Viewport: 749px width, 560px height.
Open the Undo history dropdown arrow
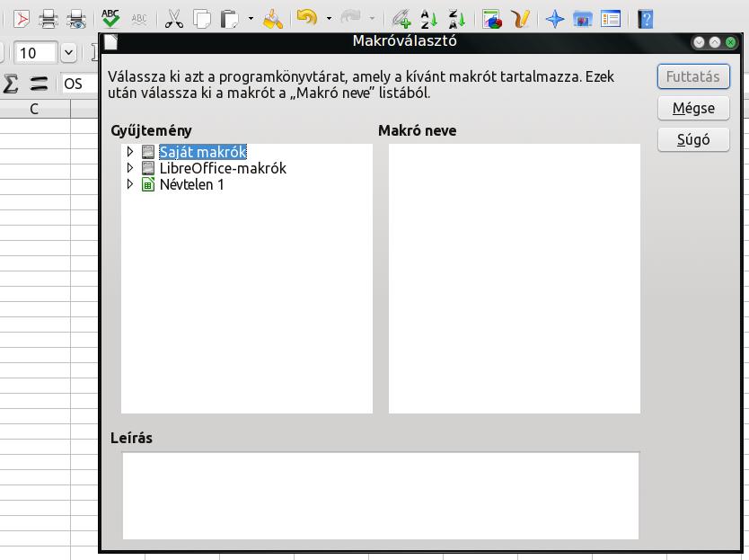(x=329, y=19)
